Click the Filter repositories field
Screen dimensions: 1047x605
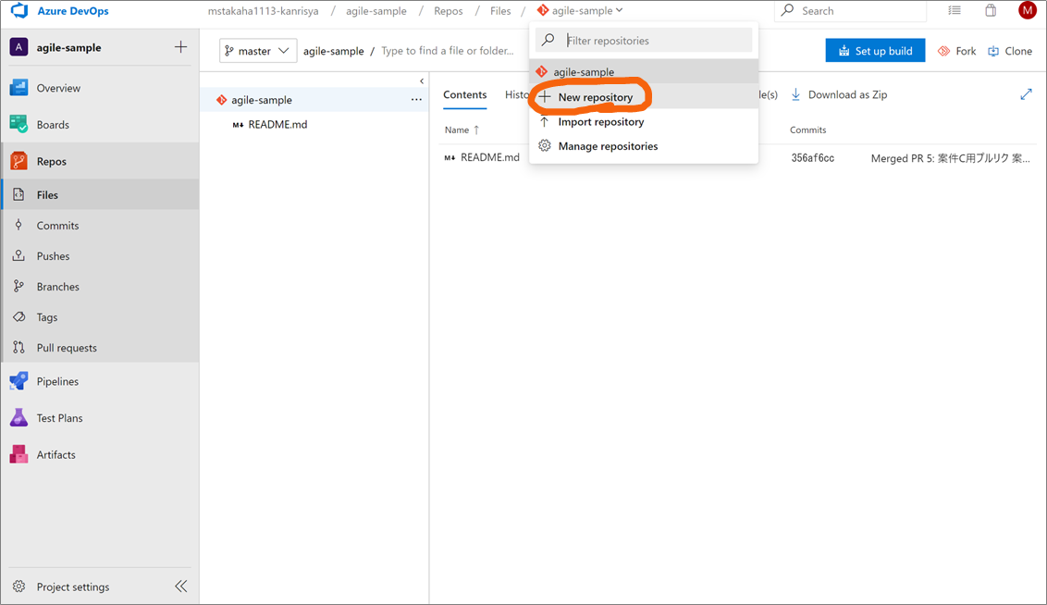(x=644, y=40)
